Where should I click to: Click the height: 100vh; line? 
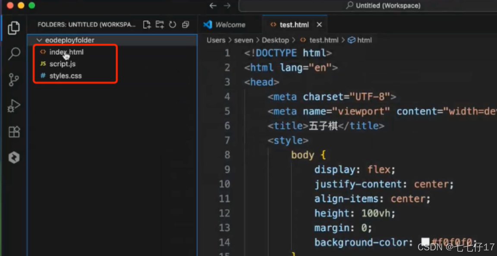[355, 214]
